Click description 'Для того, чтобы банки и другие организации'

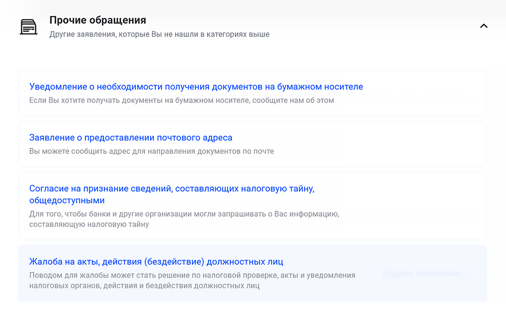tap(184, 219)
